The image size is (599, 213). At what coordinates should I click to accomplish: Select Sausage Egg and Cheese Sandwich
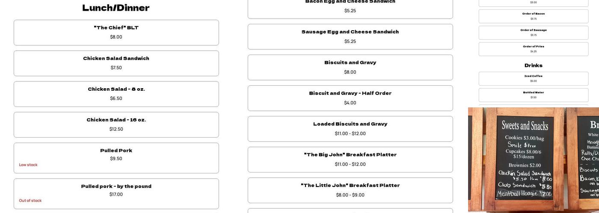(350, 37)
